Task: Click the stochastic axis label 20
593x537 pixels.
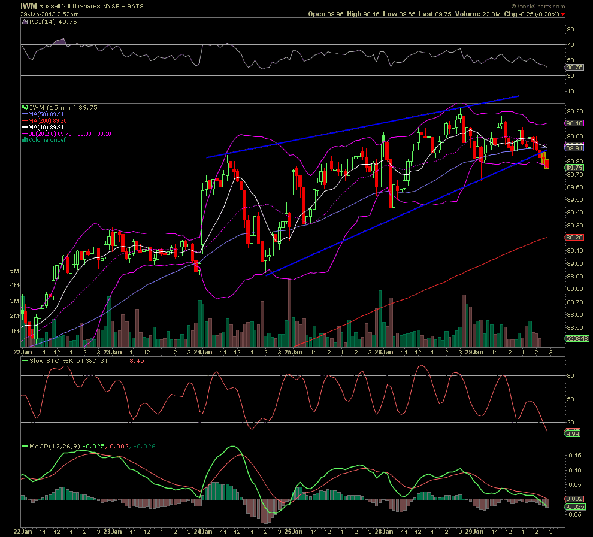Action: (570, 422)
